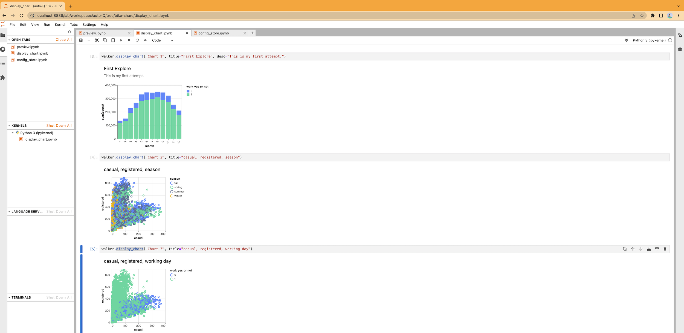Cut the selected cell with scissors icon

click(x=97, y=40)
